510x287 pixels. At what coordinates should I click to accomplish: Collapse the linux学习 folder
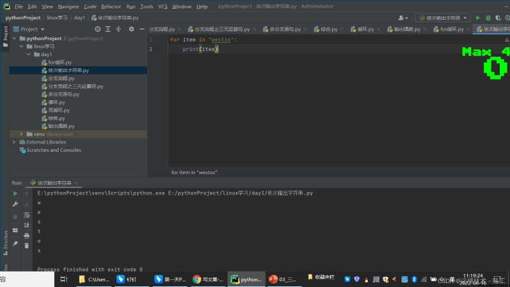click(22, 47)
